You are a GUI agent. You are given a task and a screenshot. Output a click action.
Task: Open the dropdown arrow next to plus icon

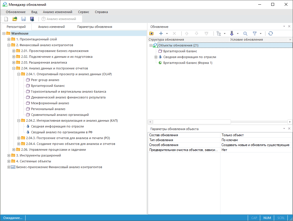pyautogui.click(x=167, y=34)
